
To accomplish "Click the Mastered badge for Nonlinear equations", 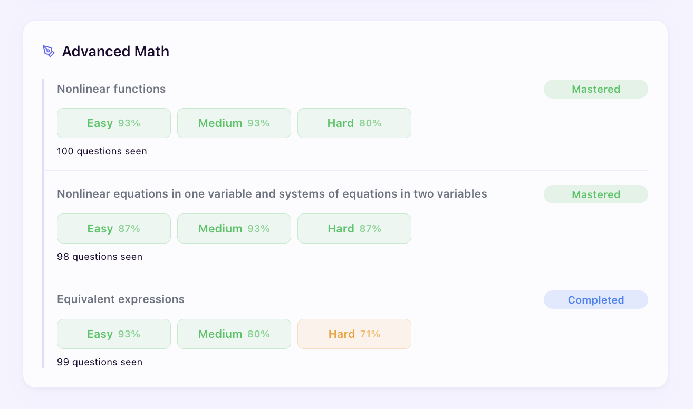I will (595, 194).
